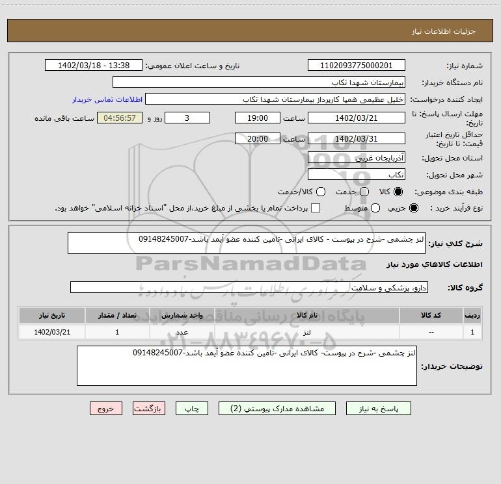501x484 pixels.
Task: Check the اسناد خزانه اسلامی payment checkbox
Action: [316, 208]
